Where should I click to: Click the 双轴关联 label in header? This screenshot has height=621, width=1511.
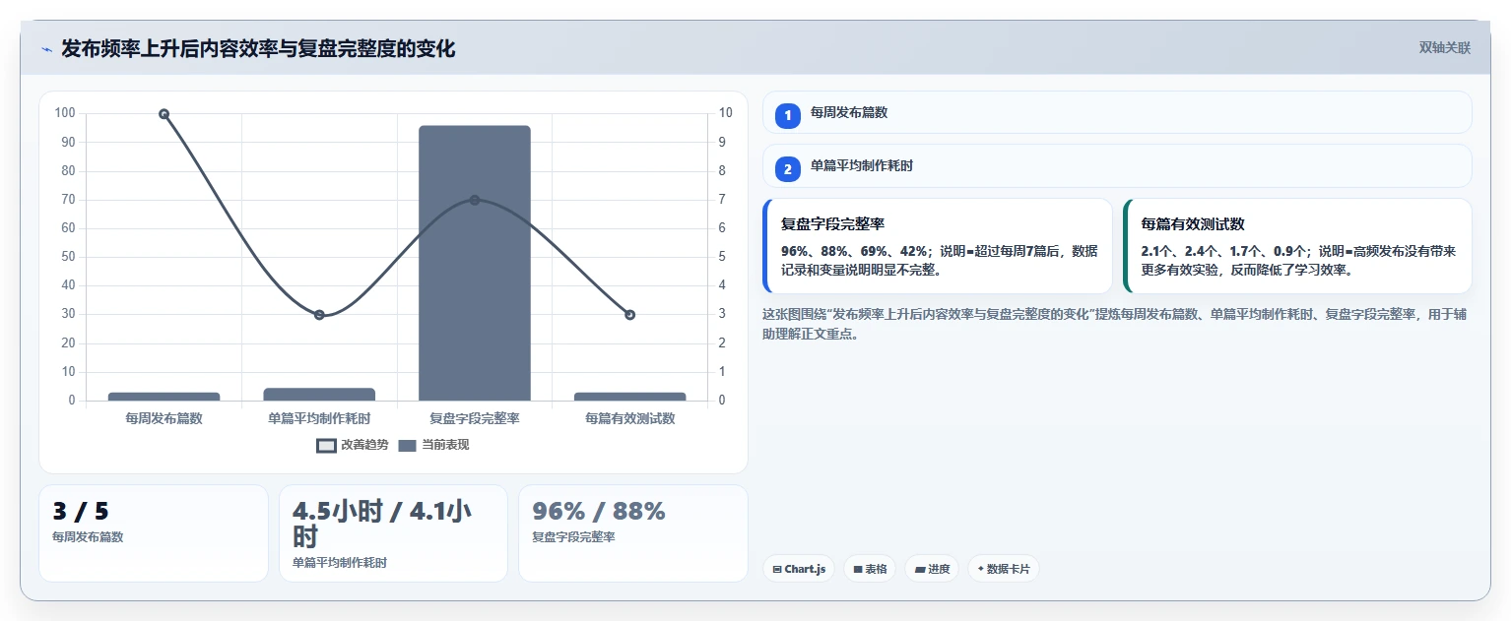tap(1444, 48)
